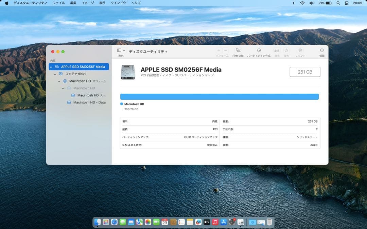
Task: Click the add volume plus icon
Action: (219, 50)
